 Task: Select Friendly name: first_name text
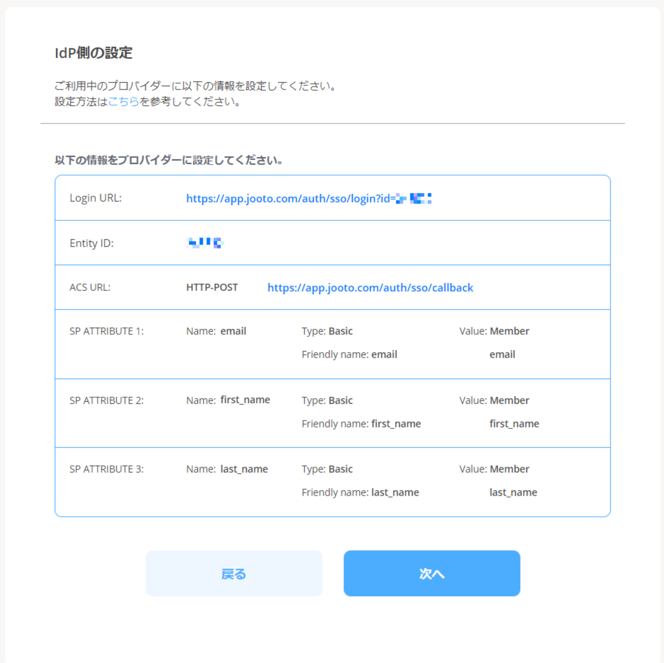click(x=361, y=424)
